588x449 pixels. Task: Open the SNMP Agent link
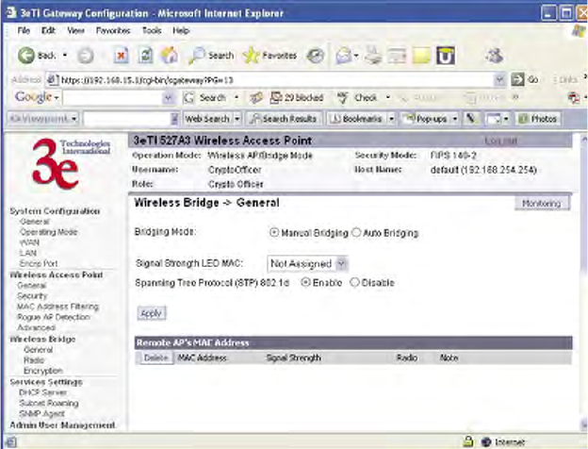(42, 413)
